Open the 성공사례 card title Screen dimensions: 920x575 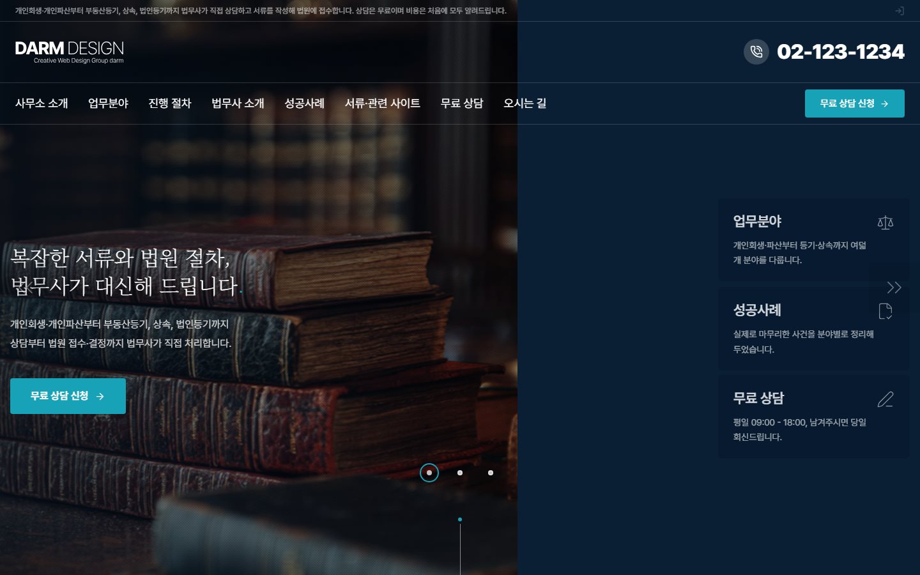click(x=757, y=310)
